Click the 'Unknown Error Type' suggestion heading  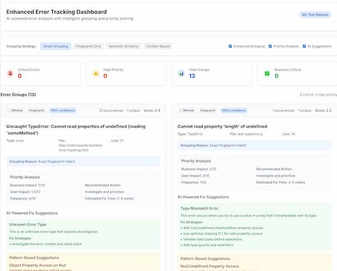(28, 224)
